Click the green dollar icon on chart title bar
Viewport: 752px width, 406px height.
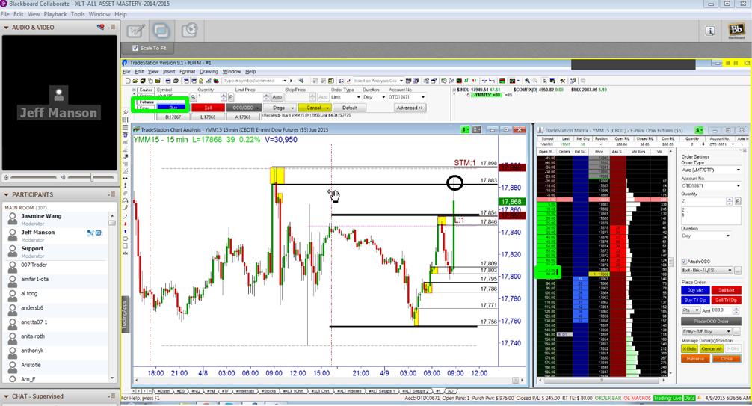(465, 129)
